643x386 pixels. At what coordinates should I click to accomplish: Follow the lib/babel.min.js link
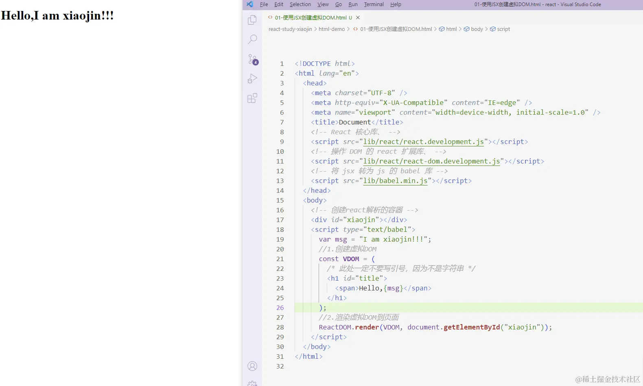[x=395, y=181]
